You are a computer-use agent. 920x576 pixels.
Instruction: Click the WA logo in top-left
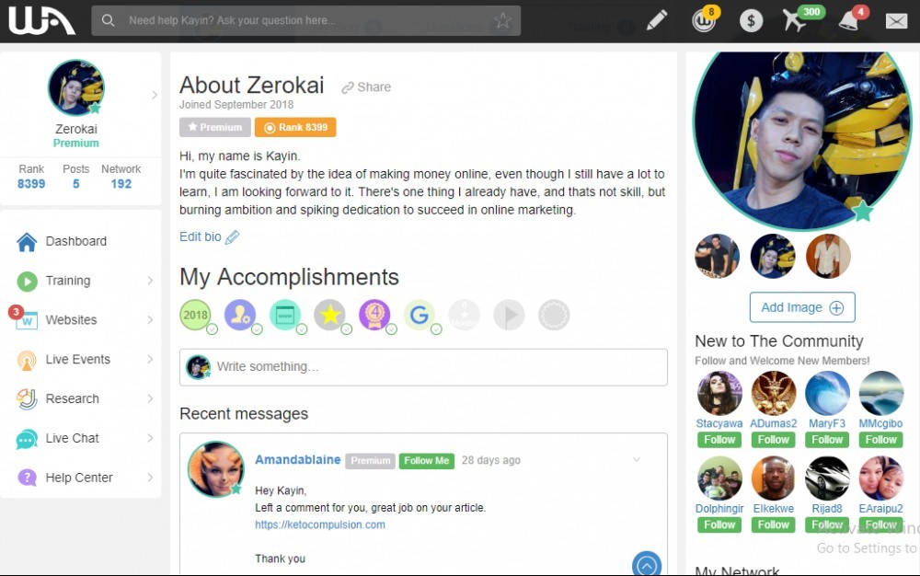41,20
